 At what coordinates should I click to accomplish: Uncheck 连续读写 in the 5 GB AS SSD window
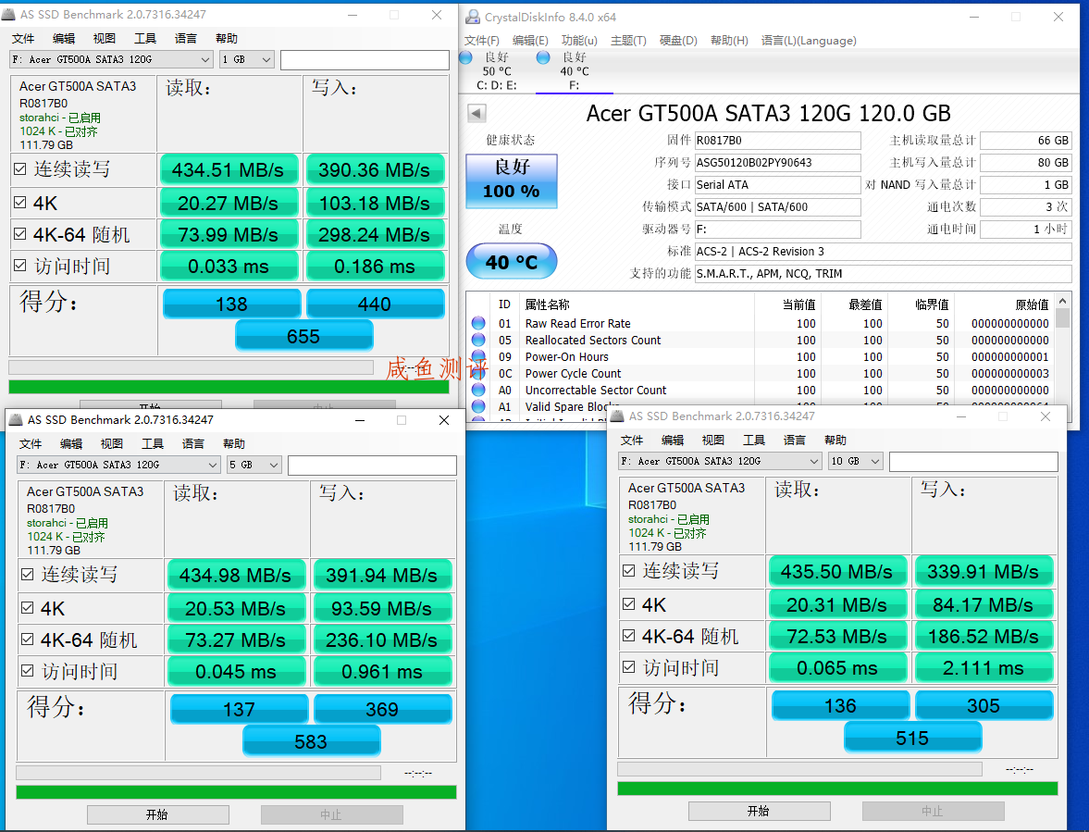coord(28,575)
